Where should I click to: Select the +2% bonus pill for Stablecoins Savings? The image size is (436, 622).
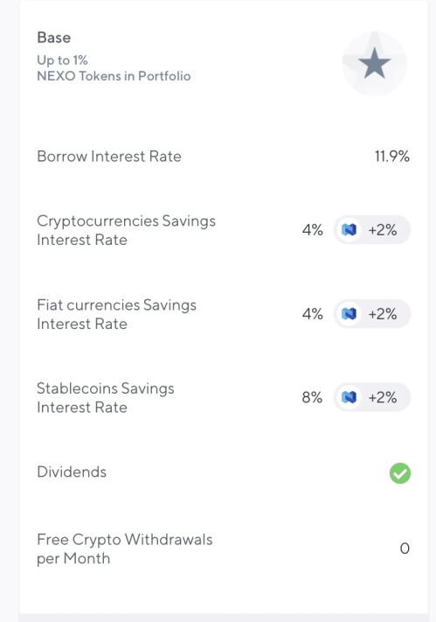tap(372, 397)
